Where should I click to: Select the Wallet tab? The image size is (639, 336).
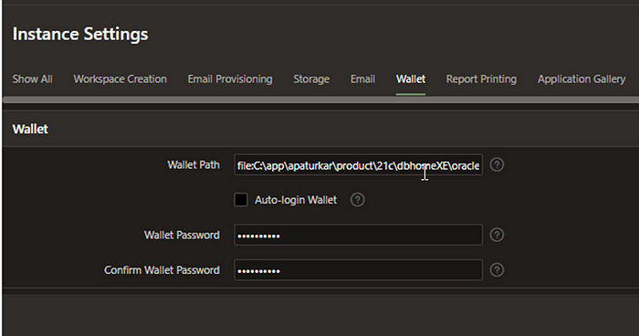tap(411, 79)
